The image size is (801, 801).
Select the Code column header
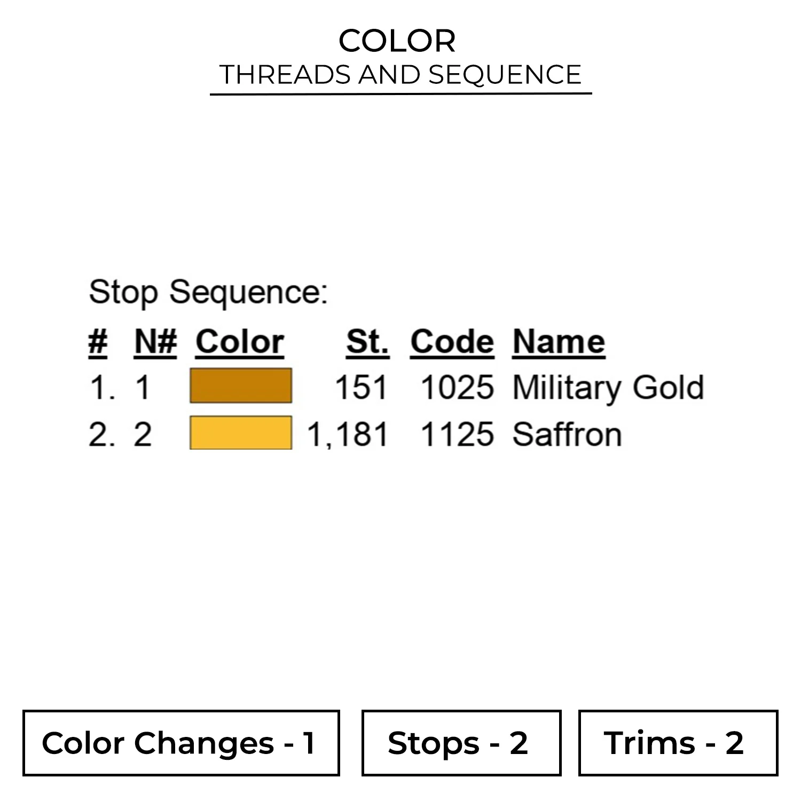pyautogui.click(x=452, y=341)
